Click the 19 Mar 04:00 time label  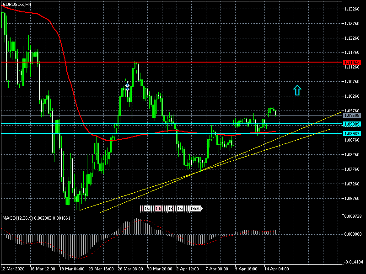[x=72, y=269]
